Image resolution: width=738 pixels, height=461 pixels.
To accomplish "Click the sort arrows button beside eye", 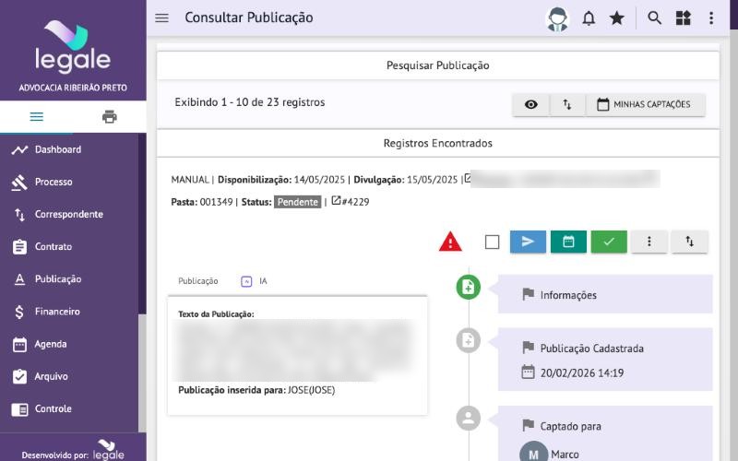I will click(567, 104).
